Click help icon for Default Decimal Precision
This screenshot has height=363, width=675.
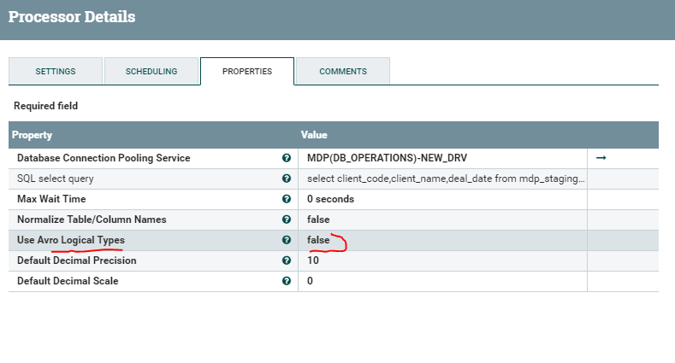287,261
